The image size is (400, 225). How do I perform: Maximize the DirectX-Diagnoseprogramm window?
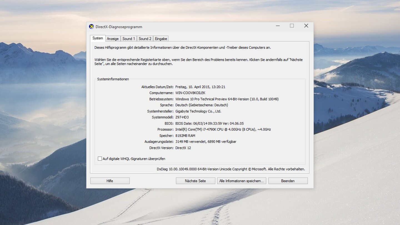292,26
